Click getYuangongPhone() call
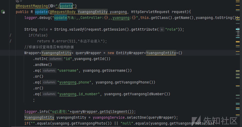 click(x=135, y=82)
